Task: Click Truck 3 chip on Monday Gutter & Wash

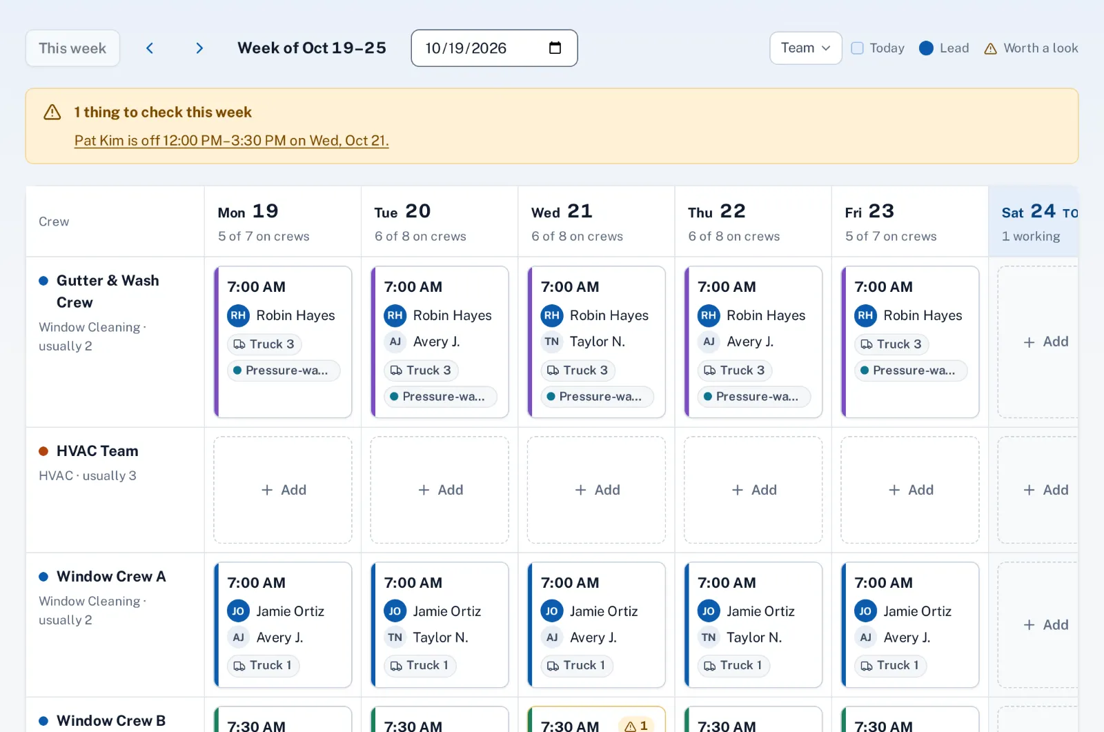Action: coord(264,344)
